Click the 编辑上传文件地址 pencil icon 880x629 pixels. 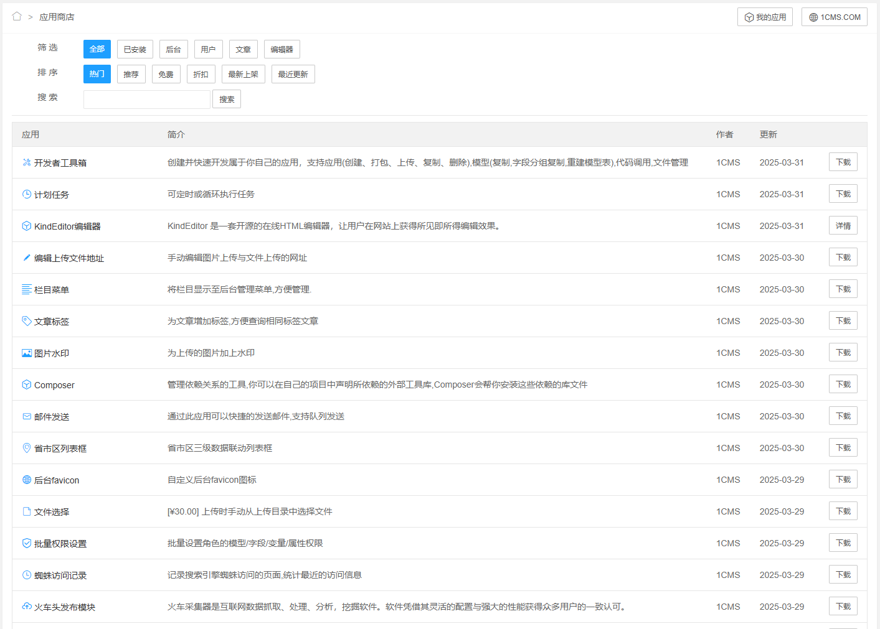point(27,258)
